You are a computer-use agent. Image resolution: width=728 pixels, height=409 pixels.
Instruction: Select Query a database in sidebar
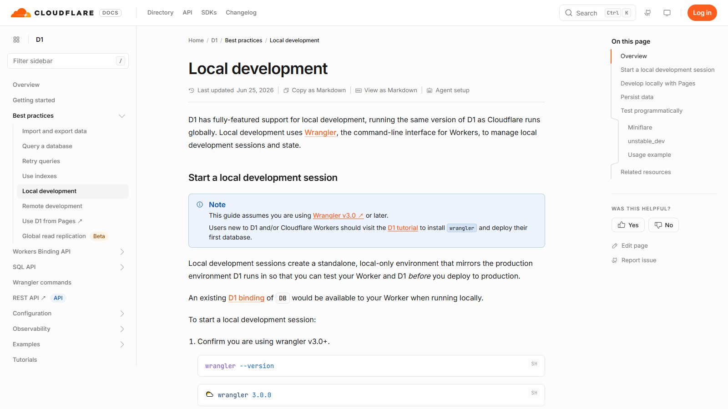(47, 146)
